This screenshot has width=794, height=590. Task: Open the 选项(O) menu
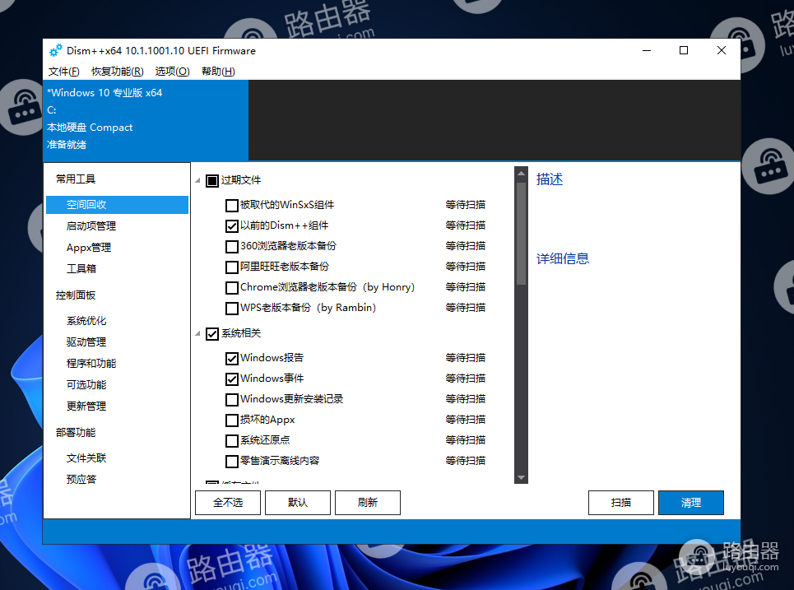pos(172,72)
